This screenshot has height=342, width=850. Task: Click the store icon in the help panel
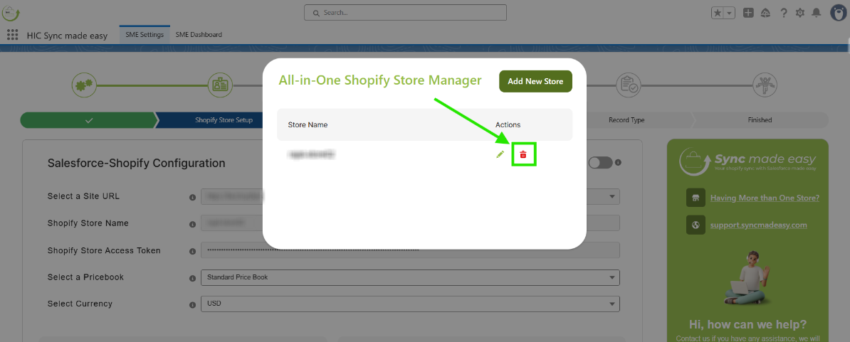coord(696,198)
